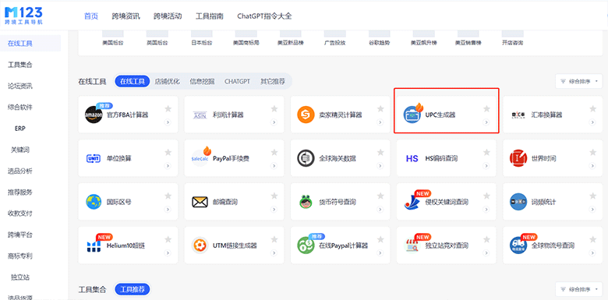Image resolution: width=608 pixels, height=300 pixels.
Task: Click the red 世界时间 icon
Action: [x=518, y=158]
